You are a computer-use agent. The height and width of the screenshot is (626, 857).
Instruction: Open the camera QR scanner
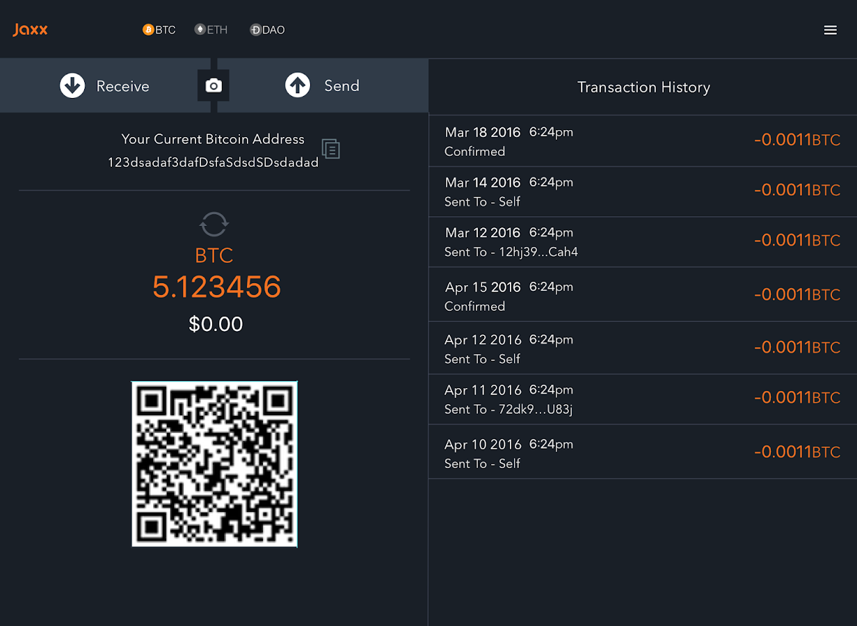point(214,86)
